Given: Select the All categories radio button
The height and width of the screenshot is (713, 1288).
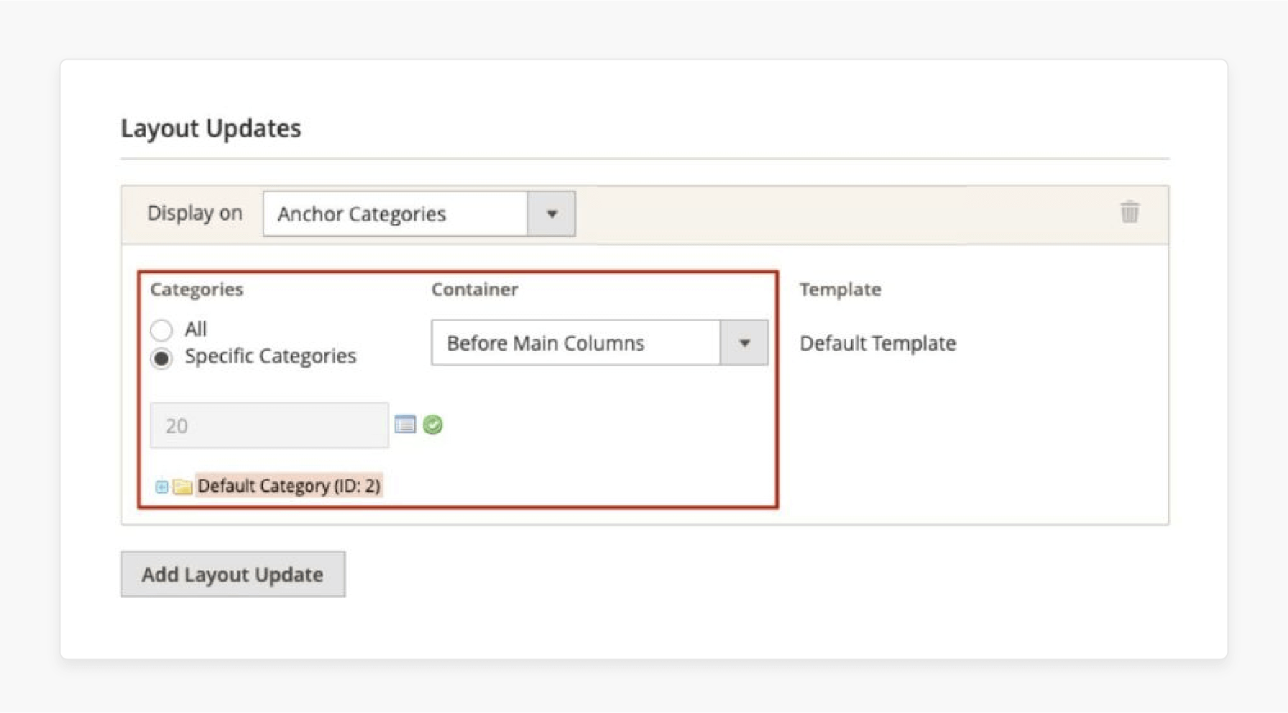Looking at the screenshot, I should click(162, 330).
